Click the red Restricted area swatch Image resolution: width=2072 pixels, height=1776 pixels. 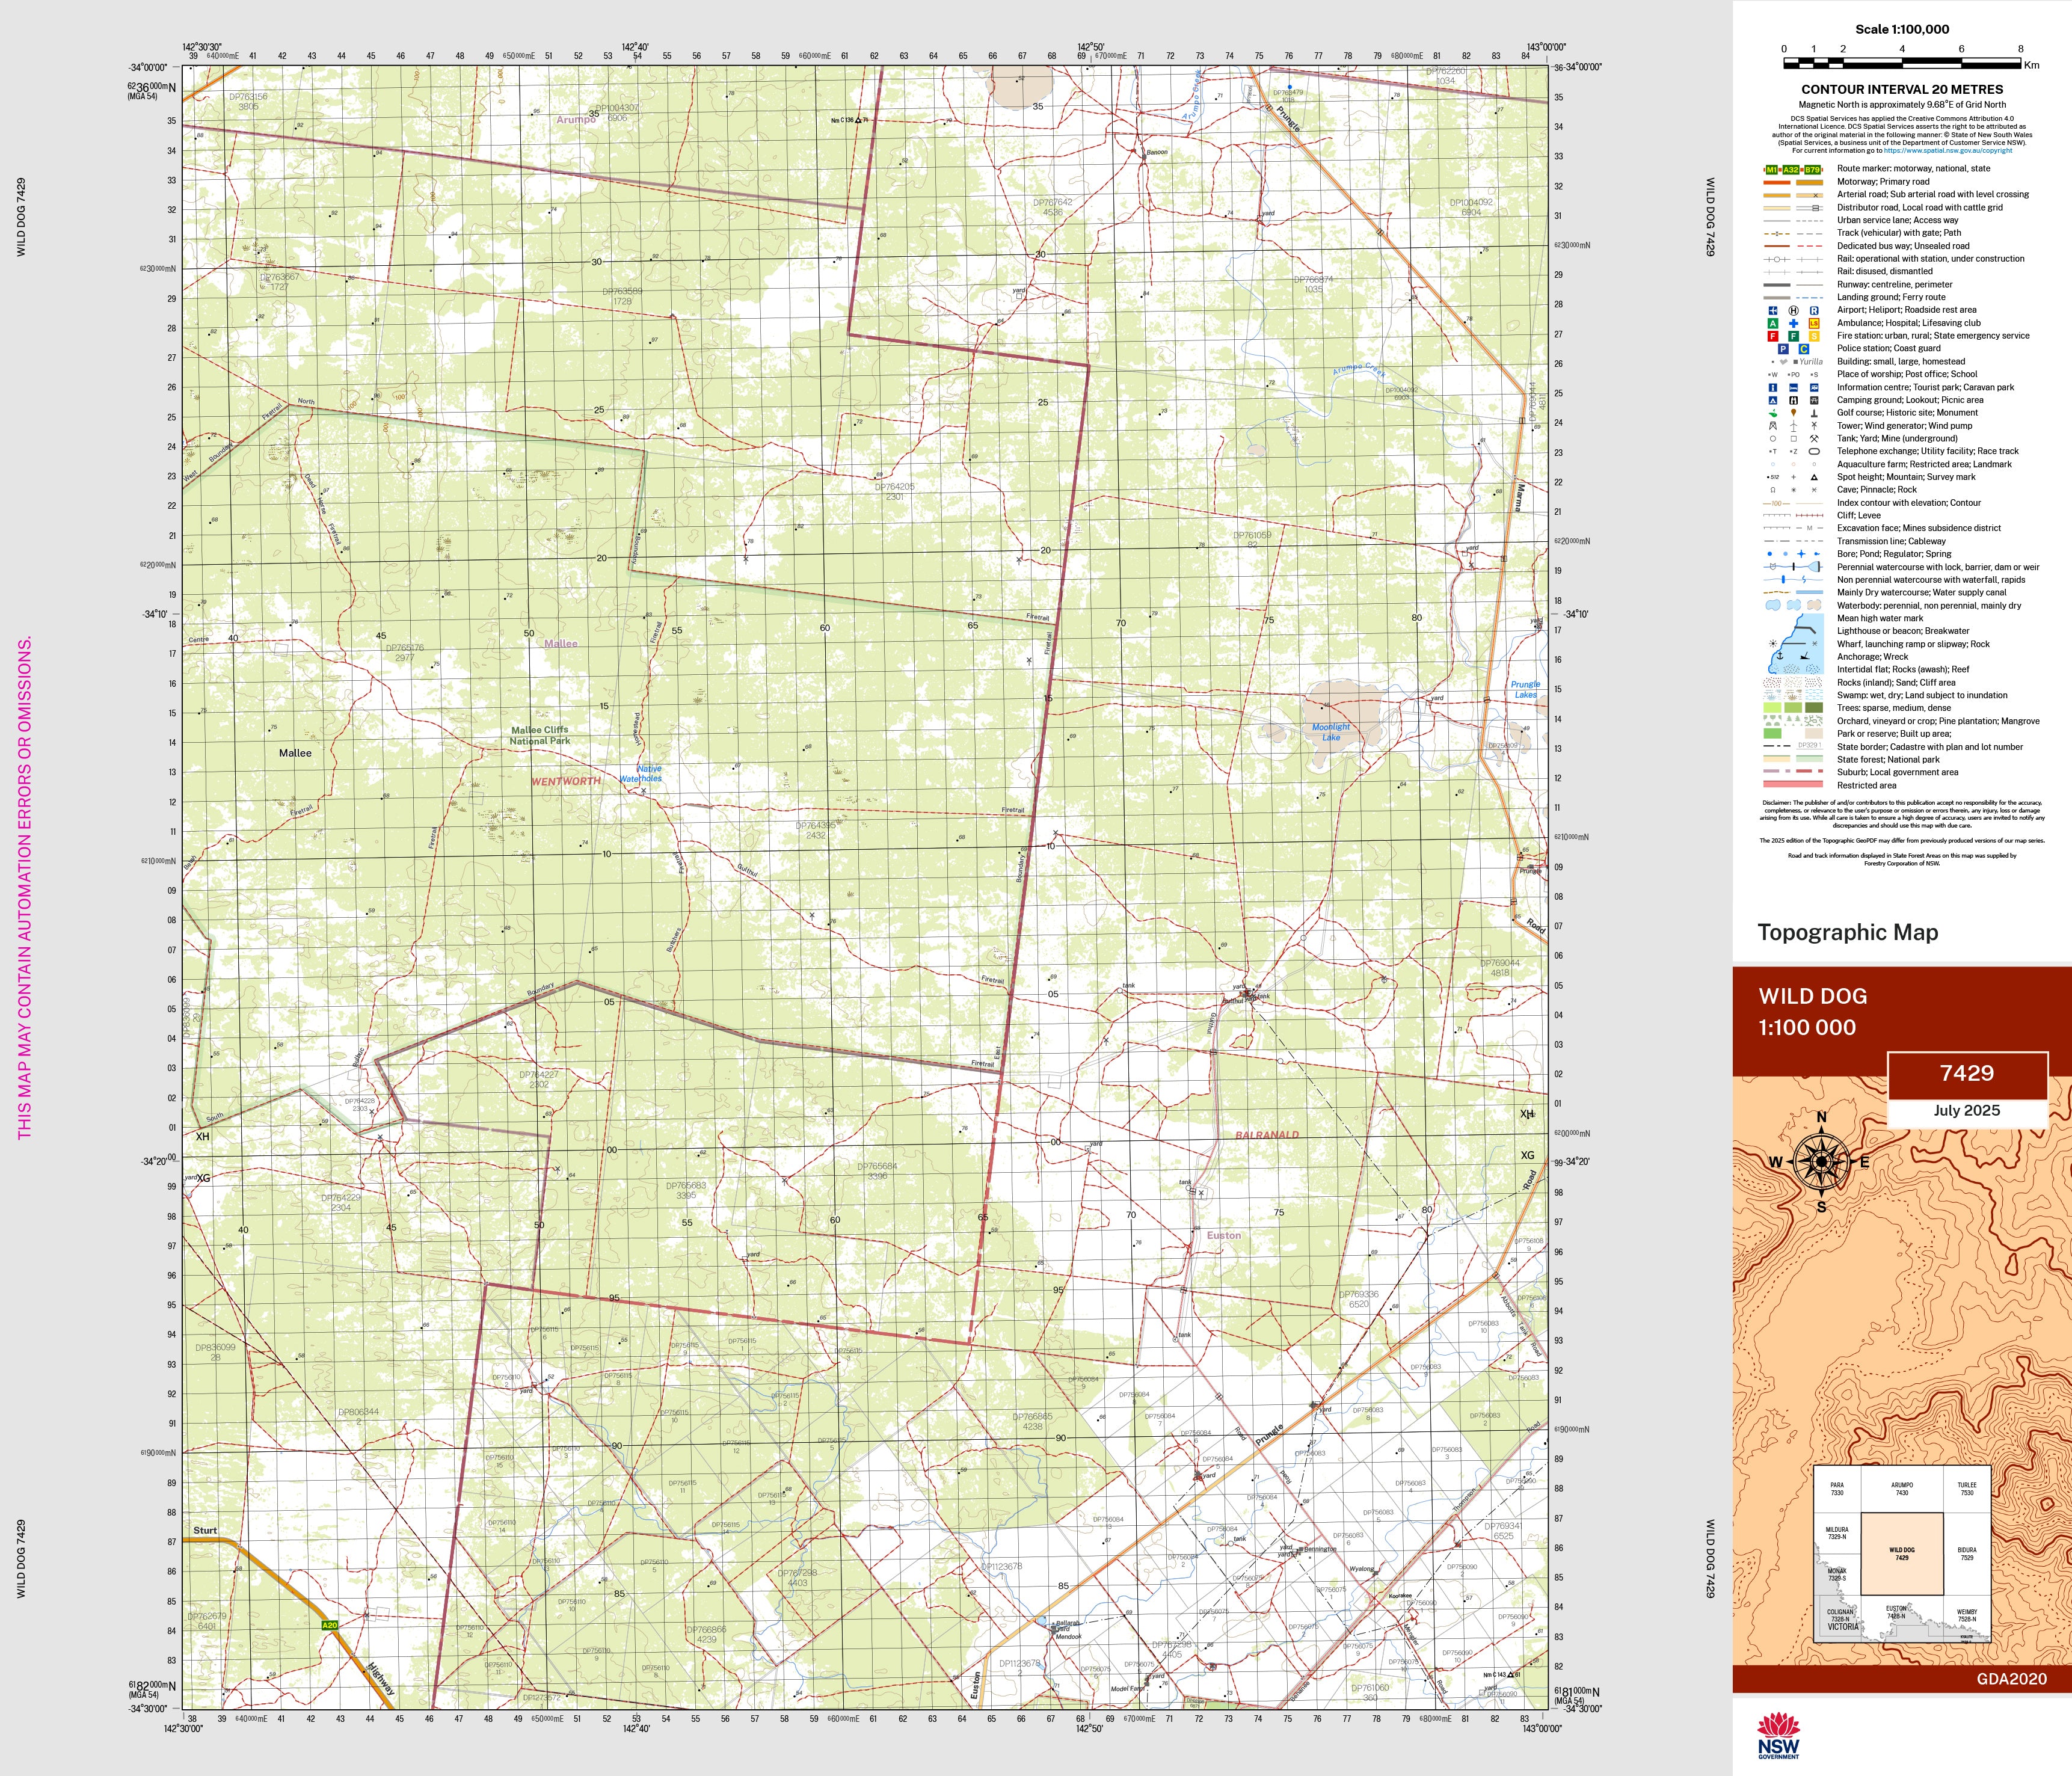[x=1792, y=785]
